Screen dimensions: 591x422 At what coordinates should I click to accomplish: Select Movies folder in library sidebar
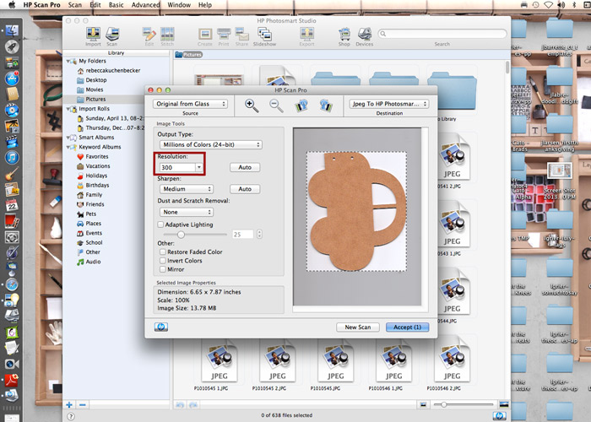pos(95,89)
